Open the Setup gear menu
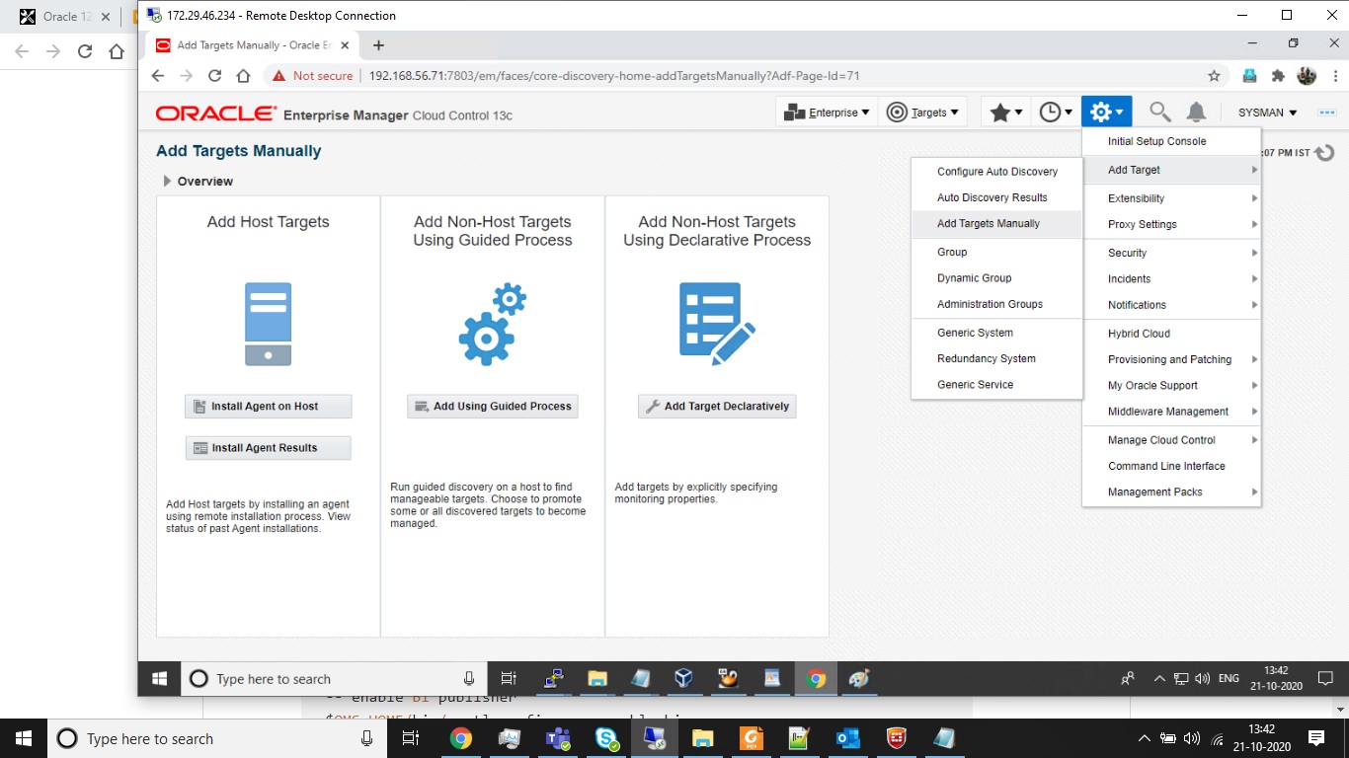1349x758 pixels. 1106,112
